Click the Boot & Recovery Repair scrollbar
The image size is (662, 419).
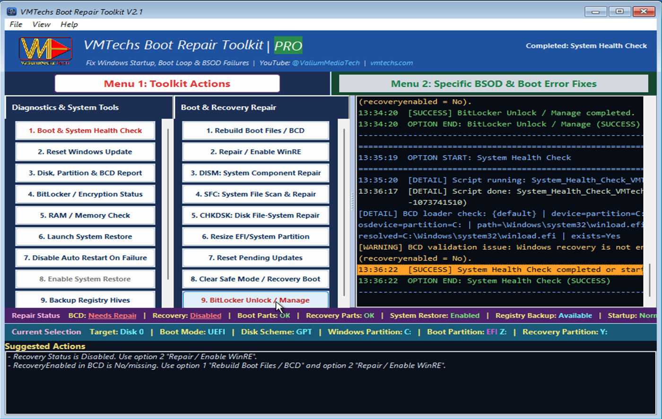pos(344,213)
